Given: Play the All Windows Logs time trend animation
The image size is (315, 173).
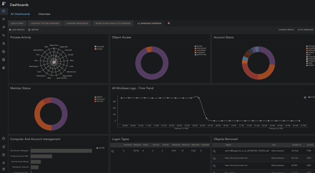Looking at the screenshot, I should (x=305, y=97).
